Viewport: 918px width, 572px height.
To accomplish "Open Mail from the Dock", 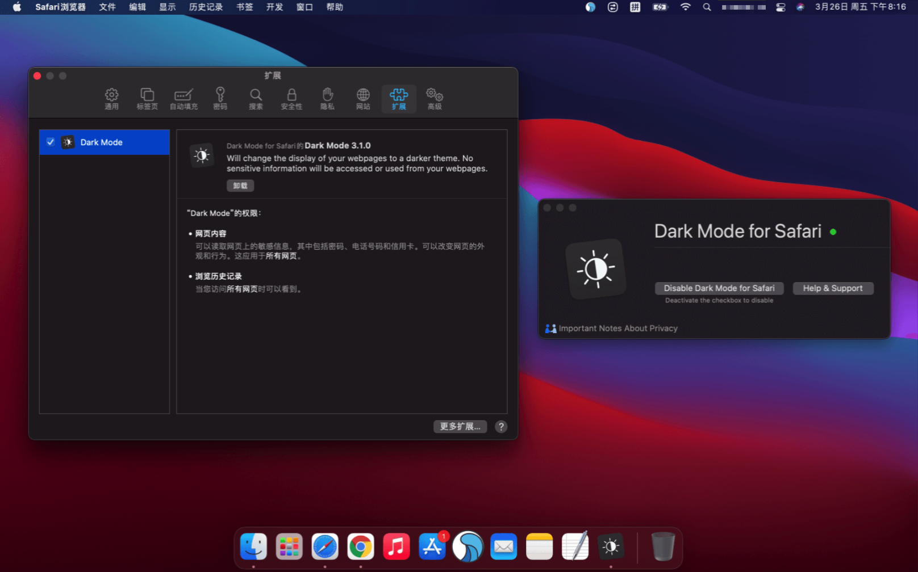I will point(504,547).
